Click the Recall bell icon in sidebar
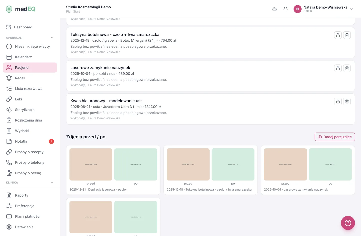This screenshot has width=361, height=236. click(9, 78)
